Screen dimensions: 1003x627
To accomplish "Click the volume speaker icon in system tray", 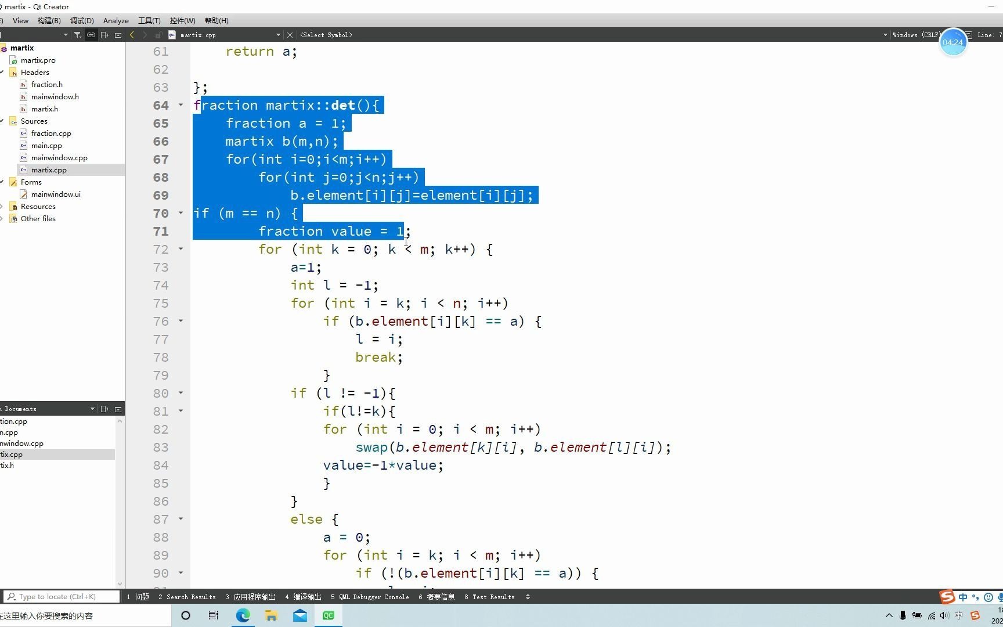I will tap(944, 616).
